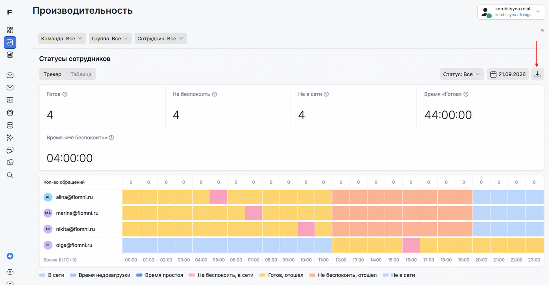Open the dashboard grid icon

coord(10,30)
